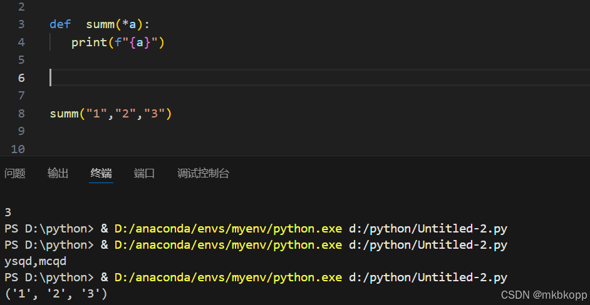Click the 'def' keyword on line 3

[60, 24]
